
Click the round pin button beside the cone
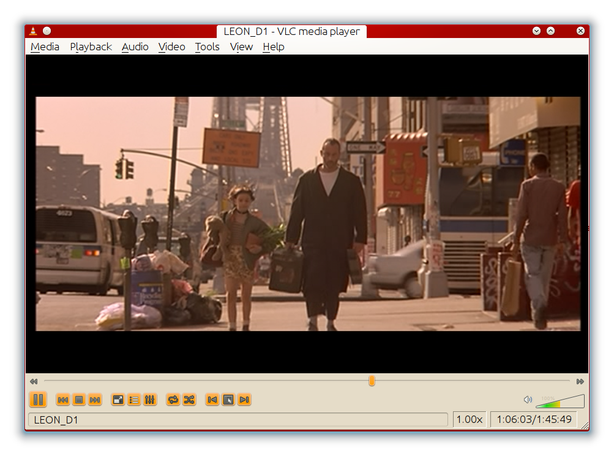(47, 31)
